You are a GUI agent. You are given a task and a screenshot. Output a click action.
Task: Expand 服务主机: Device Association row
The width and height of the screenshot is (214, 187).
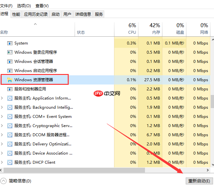(2, 153)
